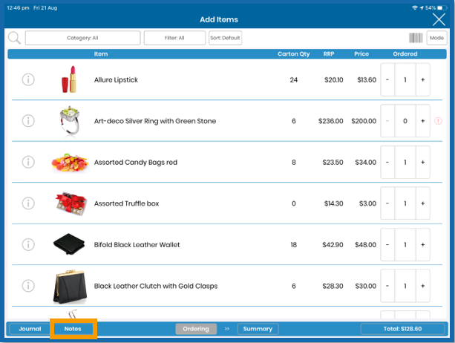This screenshot has width=455, height=343.
Task: Increase Art-deco Silver Ring quantity
Action: 423,121
